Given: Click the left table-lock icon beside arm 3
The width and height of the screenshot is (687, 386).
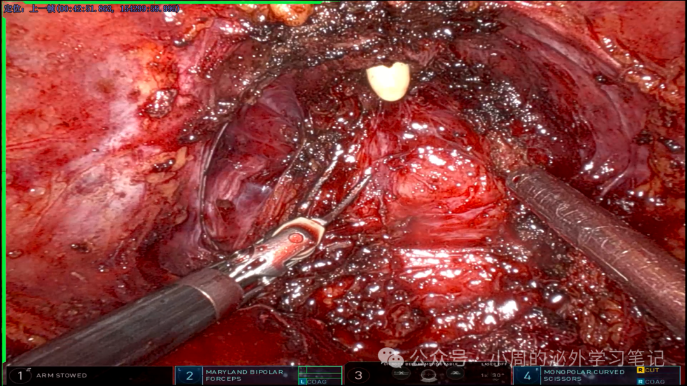Looking at the screenshot, I should tap(401, 374).
